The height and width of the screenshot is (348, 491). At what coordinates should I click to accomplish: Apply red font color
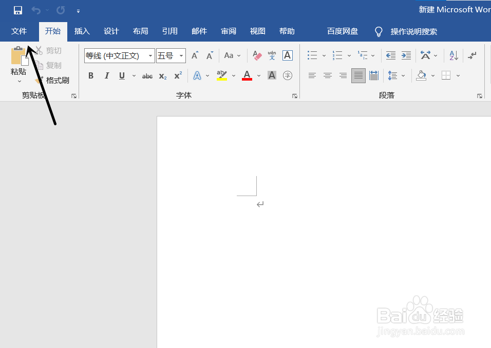point(247,75)
